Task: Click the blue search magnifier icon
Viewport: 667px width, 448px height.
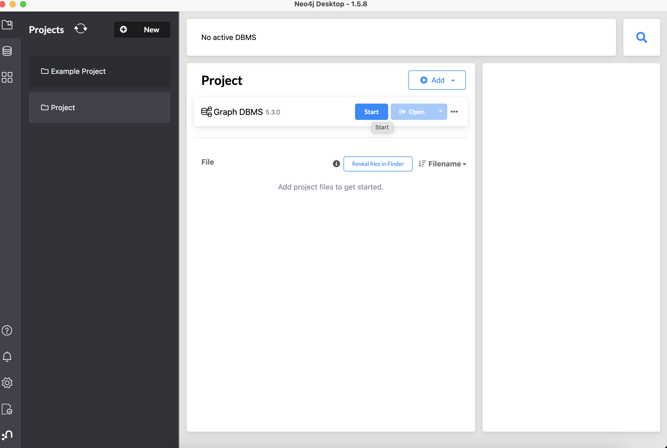Action: [x=641, y=37]
